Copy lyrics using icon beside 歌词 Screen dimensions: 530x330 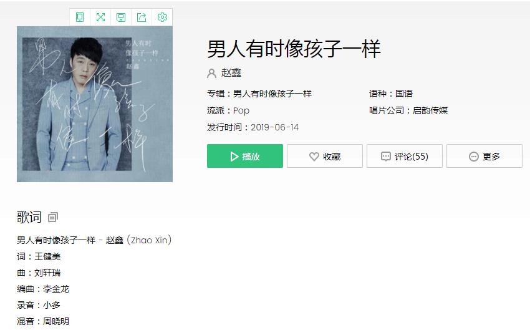point(53,217)
